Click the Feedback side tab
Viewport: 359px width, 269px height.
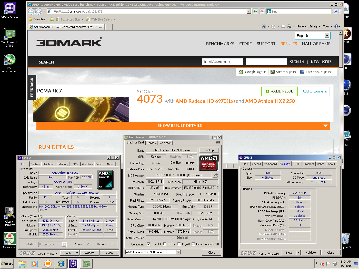pos(32,87)
